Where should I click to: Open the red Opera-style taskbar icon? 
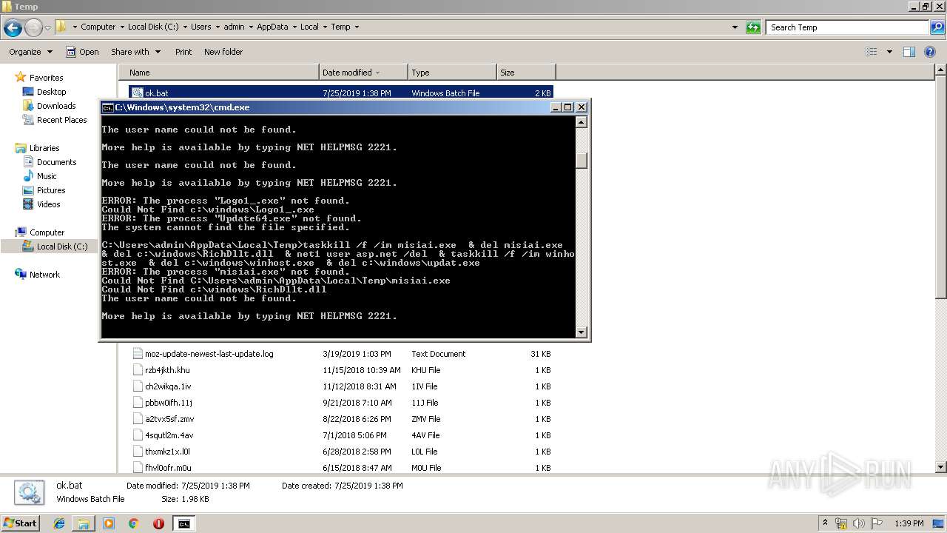pos(158,523)
